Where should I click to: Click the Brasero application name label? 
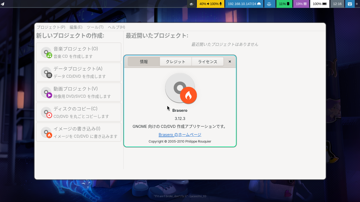[180, 110]
